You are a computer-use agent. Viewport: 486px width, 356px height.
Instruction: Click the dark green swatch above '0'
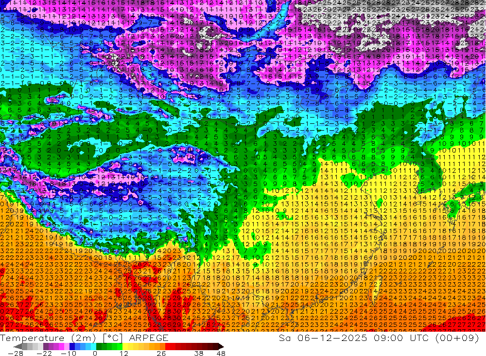click(x=99, y=346)
